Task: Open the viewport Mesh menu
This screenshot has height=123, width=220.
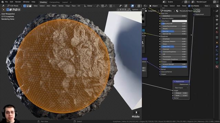Action: click(x=54, y=6)
